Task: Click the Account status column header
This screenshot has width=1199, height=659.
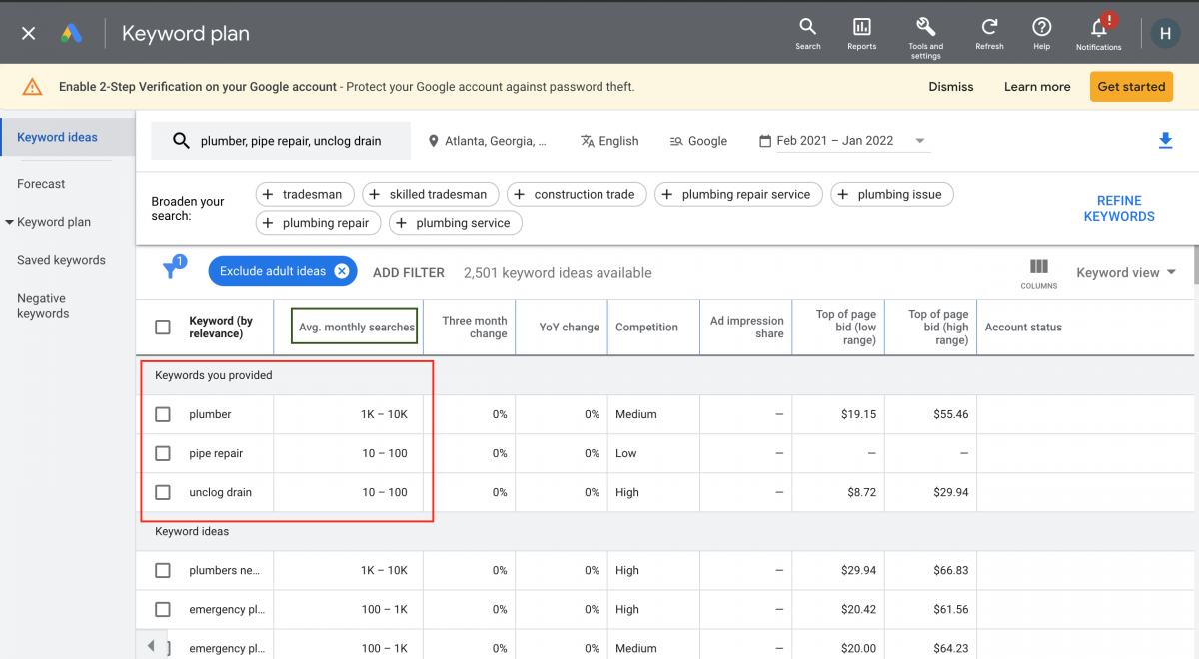Action: 1023,327
